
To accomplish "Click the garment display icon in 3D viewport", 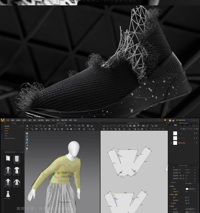I will point(27,133).
